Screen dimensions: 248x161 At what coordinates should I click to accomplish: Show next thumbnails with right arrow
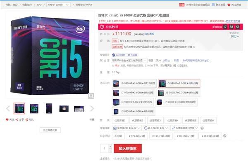pyautogui.click(x=92, y=108)
